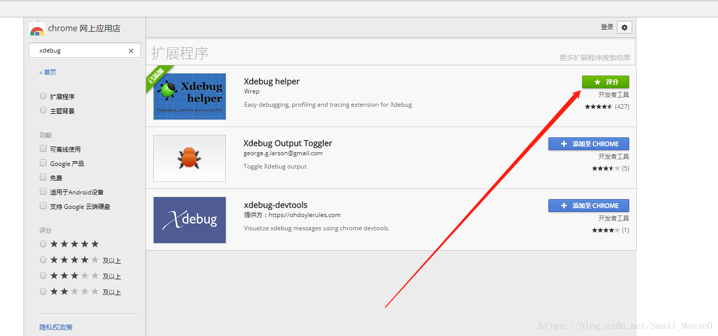Click 开发者工具 category under xdebug-devtools
This screenshot has width=718, height=336.
(614, 219)
